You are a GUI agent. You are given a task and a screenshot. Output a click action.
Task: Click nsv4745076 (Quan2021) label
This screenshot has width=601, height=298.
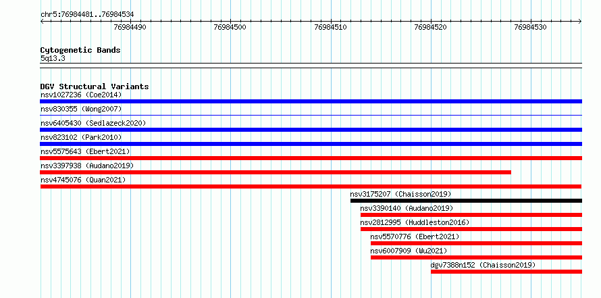pos(83,180)
